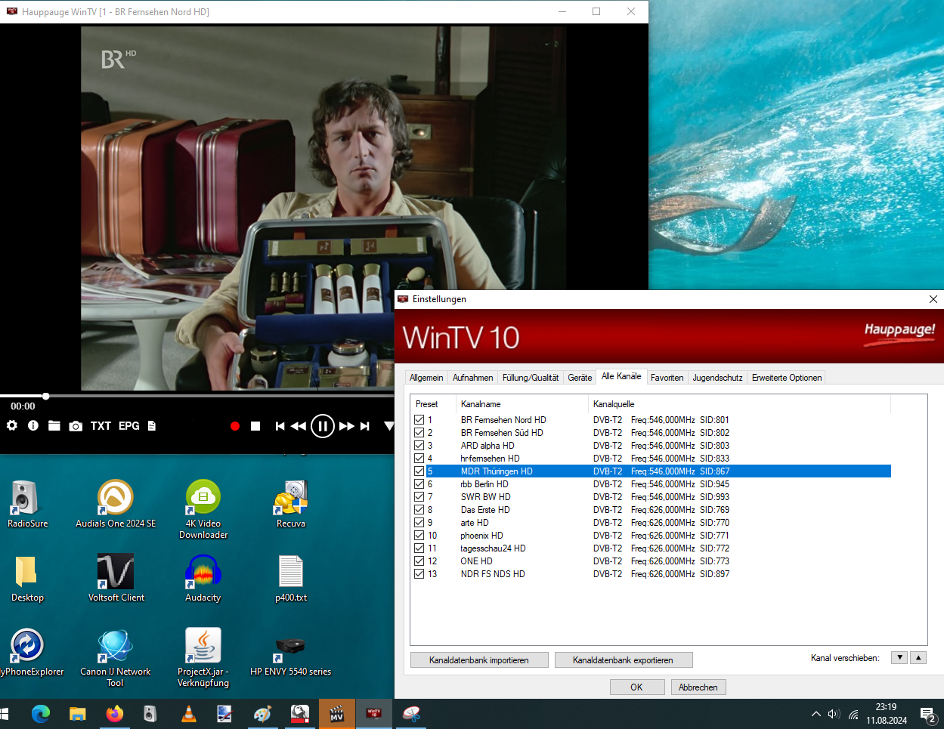Cancel settings with Abbrechen button

pyautogui.click(x=698, y=687)
